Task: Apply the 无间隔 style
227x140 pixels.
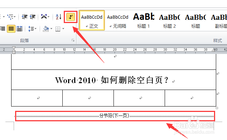Action: tap(118, 21)
